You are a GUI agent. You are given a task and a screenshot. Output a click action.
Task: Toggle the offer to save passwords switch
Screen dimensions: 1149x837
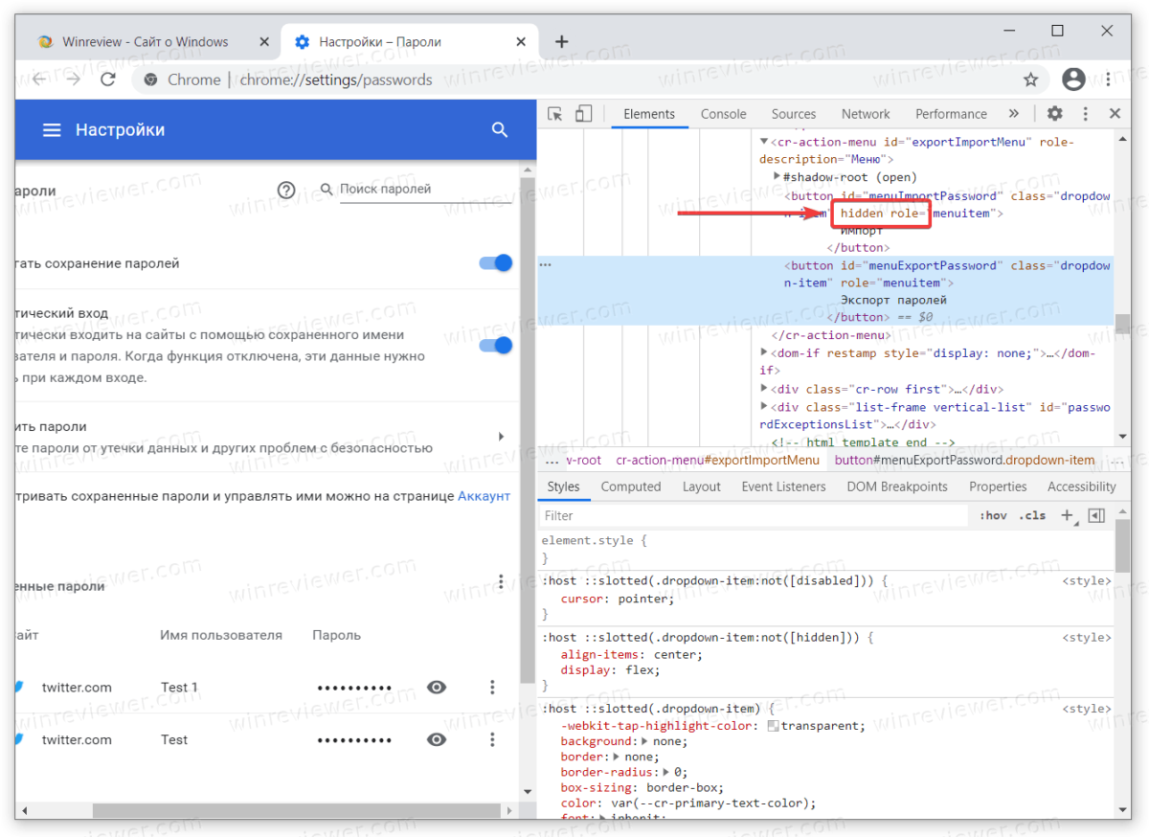pyautogui.click(x=495, y=263)
